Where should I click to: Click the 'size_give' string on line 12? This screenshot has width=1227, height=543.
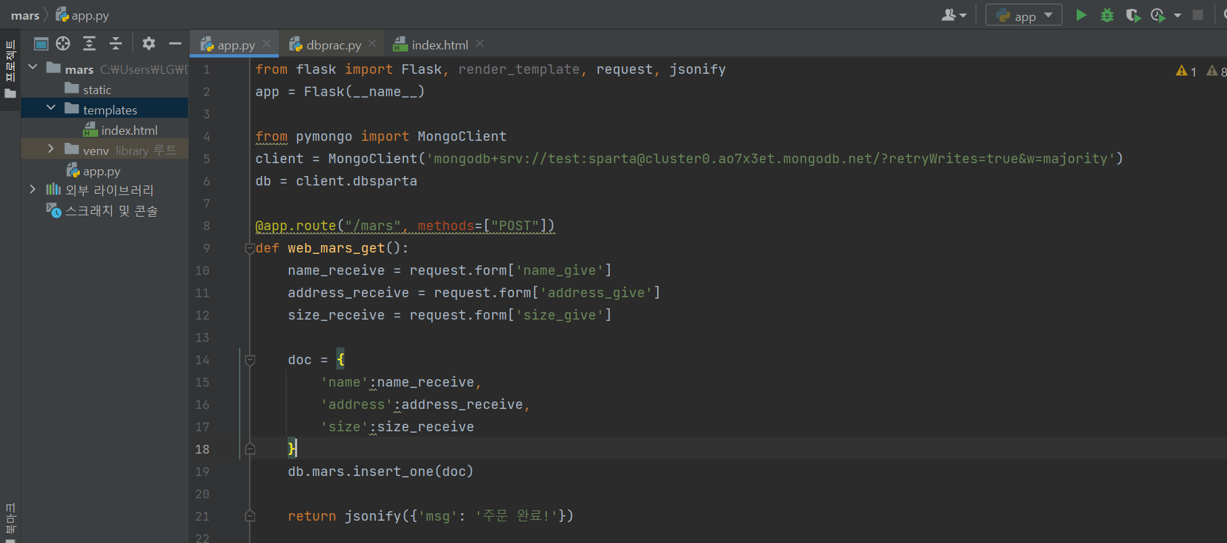point(560,316)
